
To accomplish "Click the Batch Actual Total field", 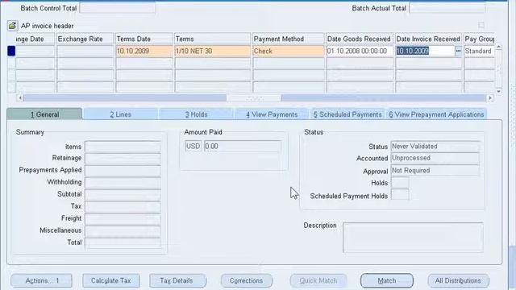I will [x=447, y=8].
